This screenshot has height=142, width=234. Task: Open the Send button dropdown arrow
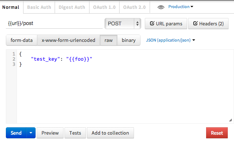click(x=31, y=133)
